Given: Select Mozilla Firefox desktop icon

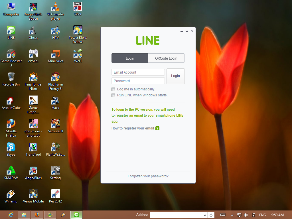Looking at the screenshot, I should (11, 128).
